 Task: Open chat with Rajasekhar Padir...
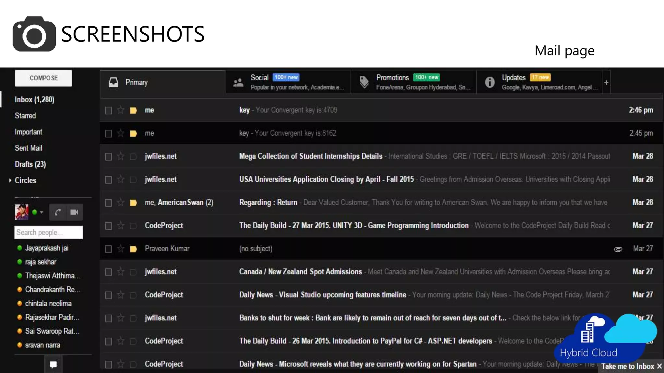(52, 317)
